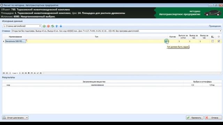Click the "Выпуск за сутки" column header
This screenshot has height=125, width=223.
pos(183,37)
